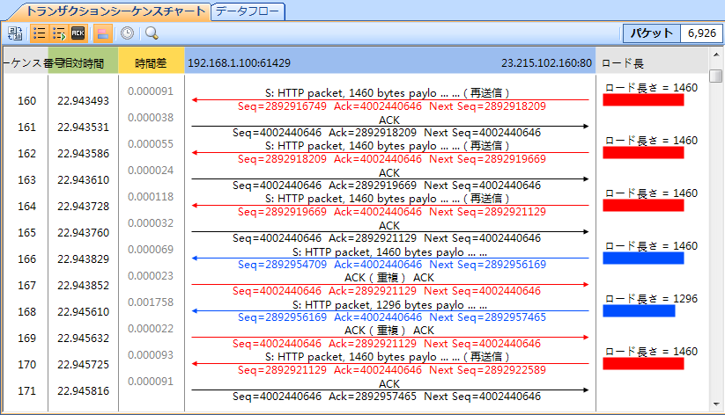Select sequence row number 165

tap(26, 233)
